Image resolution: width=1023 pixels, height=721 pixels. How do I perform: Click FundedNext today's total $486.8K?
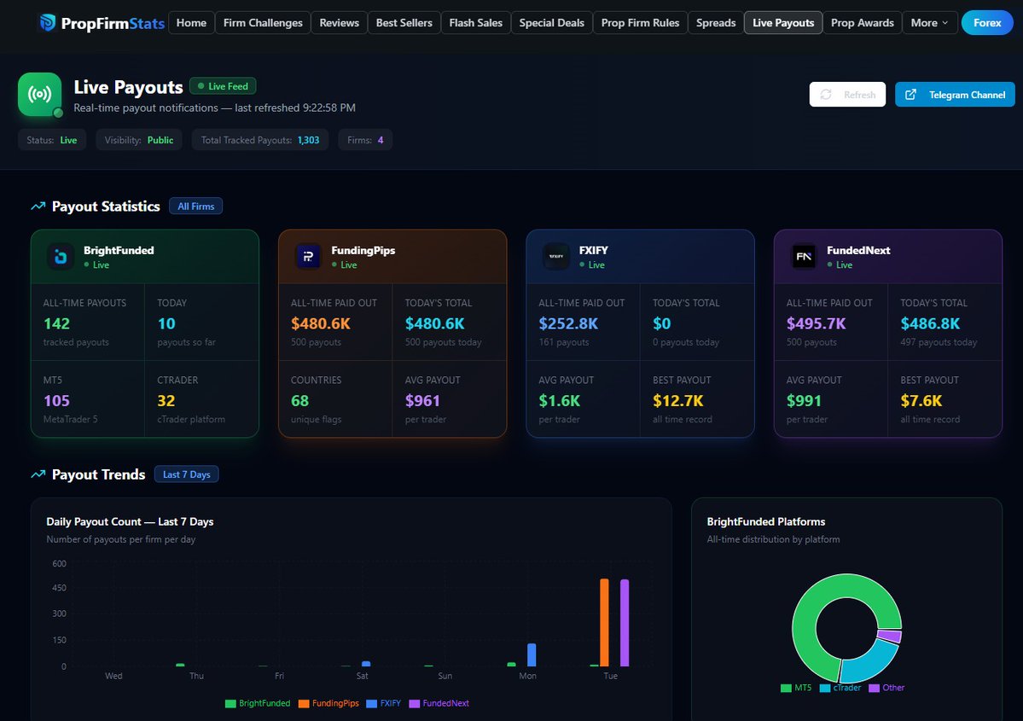pyautogui.click(x=930, y=323)
